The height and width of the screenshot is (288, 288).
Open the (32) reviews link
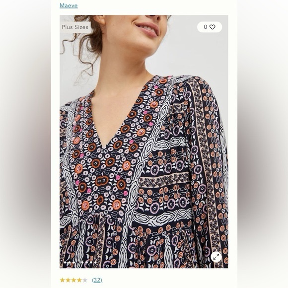(x=97, y=280)
